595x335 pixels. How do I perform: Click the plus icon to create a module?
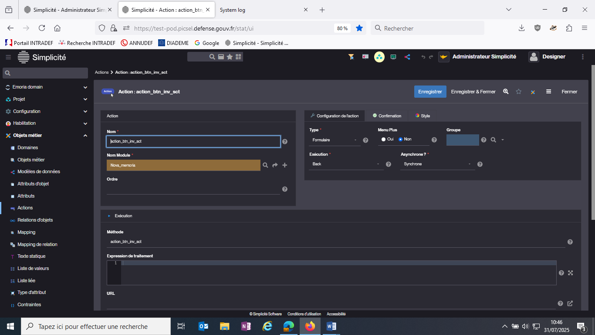coord(285,165)
